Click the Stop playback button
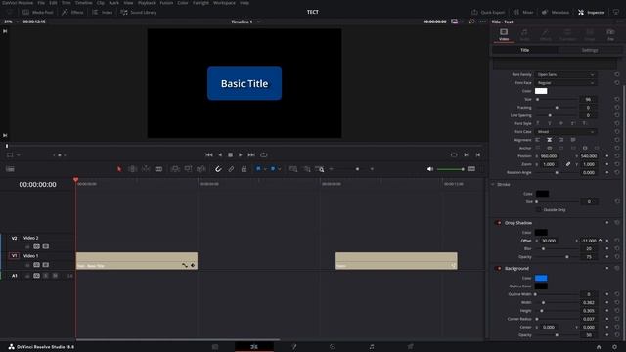The image size is (626, 352). 231,154
